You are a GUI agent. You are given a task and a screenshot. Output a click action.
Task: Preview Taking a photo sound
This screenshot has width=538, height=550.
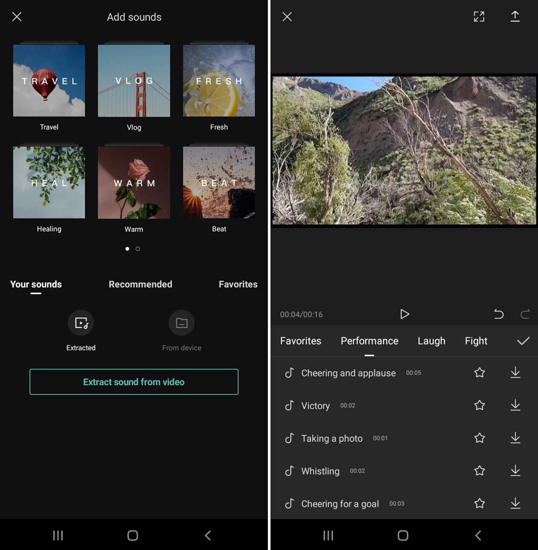pyautogui.click(x=332, y=439)
